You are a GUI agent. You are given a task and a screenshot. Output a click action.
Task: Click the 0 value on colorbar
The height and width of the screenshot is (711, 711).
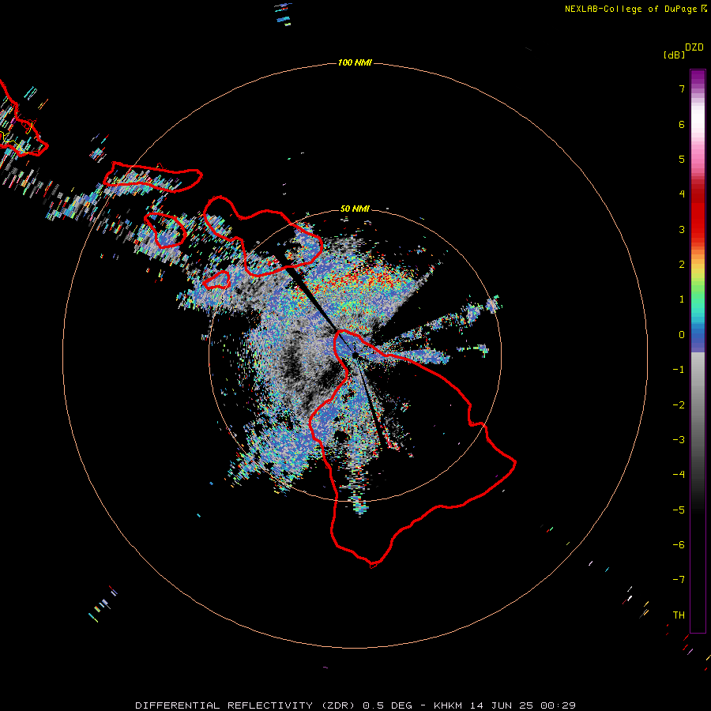[682, 335]
